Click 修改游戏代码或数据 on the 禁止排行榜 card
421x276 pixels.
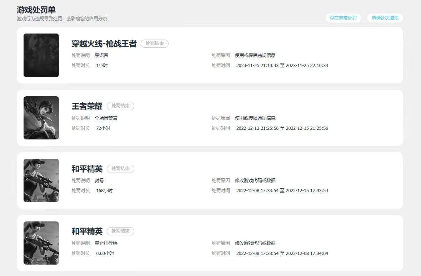(x=255, y=243)
